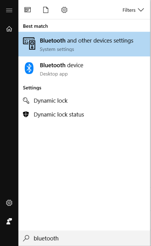Screen dimensions: 151x246
Task: Filter results by Settings gear at the top
Action: point(64,10)
